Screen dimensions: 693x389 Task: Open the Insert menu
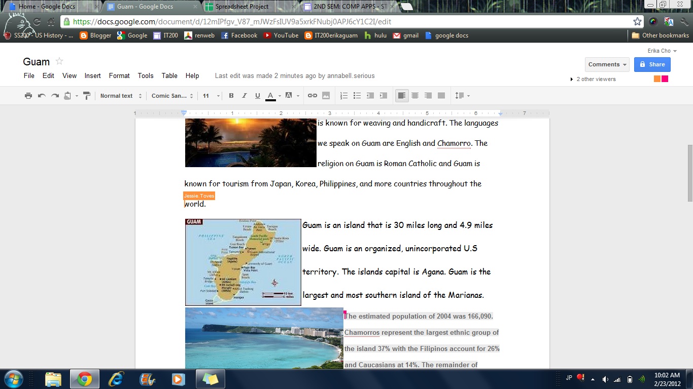pos(93,75)
